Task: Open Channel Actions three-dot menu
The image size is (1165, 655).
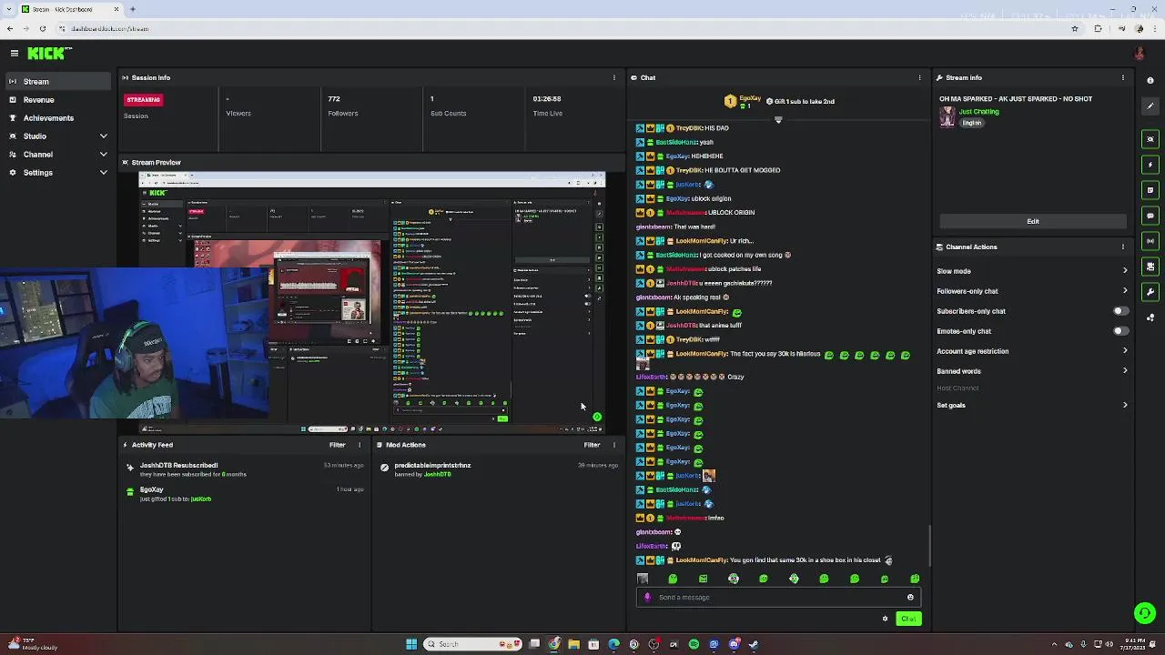Action: pos(1123,247)
